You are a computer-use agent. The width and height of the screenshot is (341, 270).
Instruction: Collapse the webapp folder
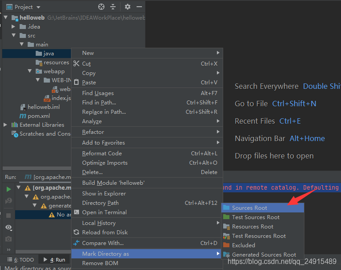pyautogui.click(x=30, y=71)
